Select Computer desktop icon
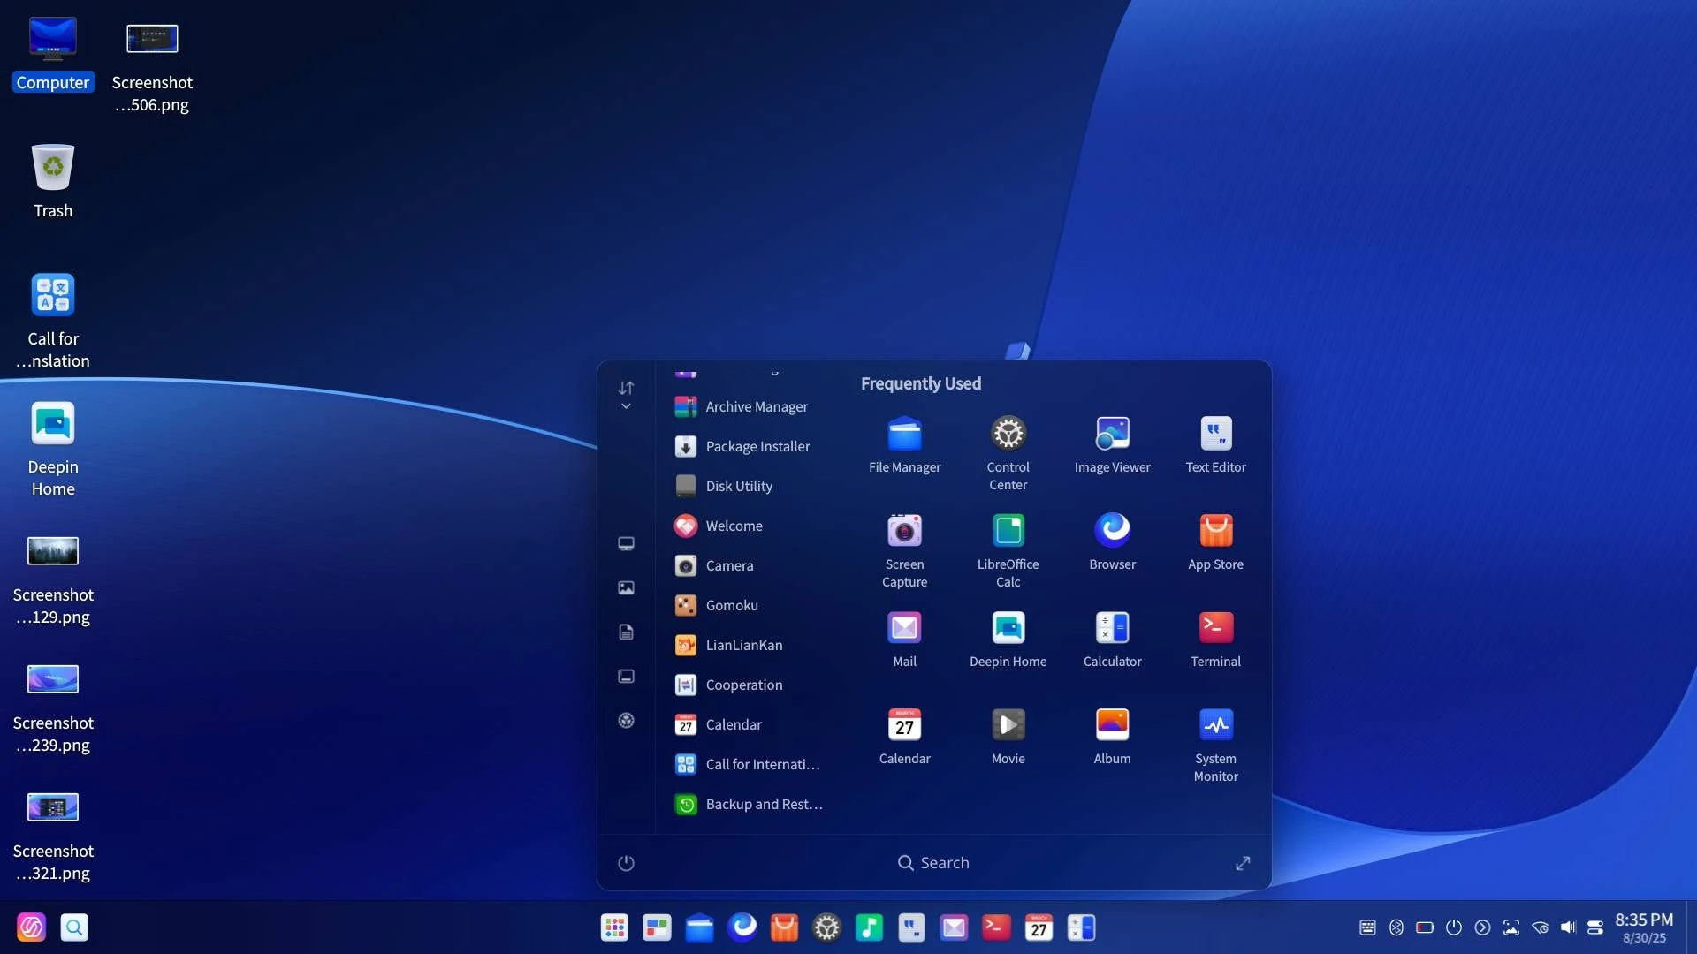The width and height of the screenshot is (1697, 954). pyautogui.click(x=53, y=54)
